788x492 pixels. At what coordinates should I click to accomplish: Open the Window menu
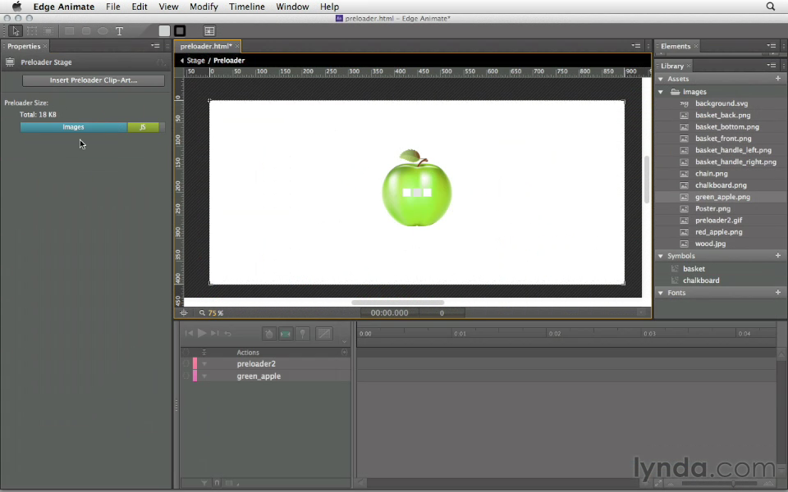[x=292, y=7]
